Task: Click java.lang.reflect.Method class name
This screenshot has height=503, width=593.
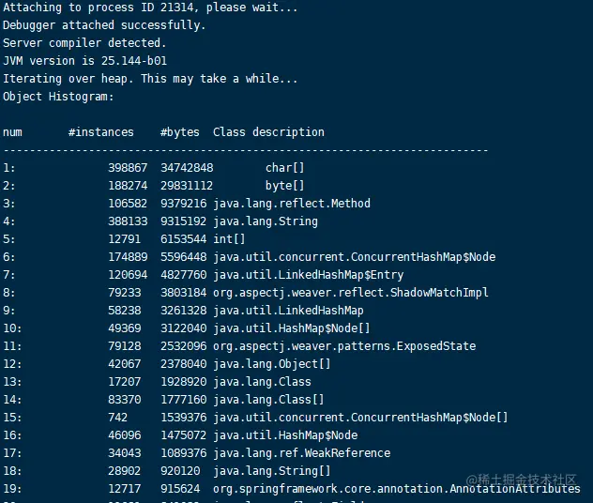Action: click(292, 204)
